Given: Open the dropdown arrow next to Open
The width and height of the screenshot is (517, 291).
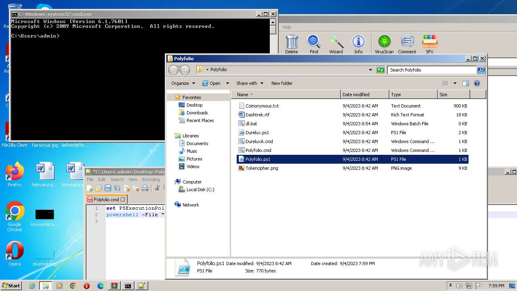Looking at the screenshot, I should [227, 83].
